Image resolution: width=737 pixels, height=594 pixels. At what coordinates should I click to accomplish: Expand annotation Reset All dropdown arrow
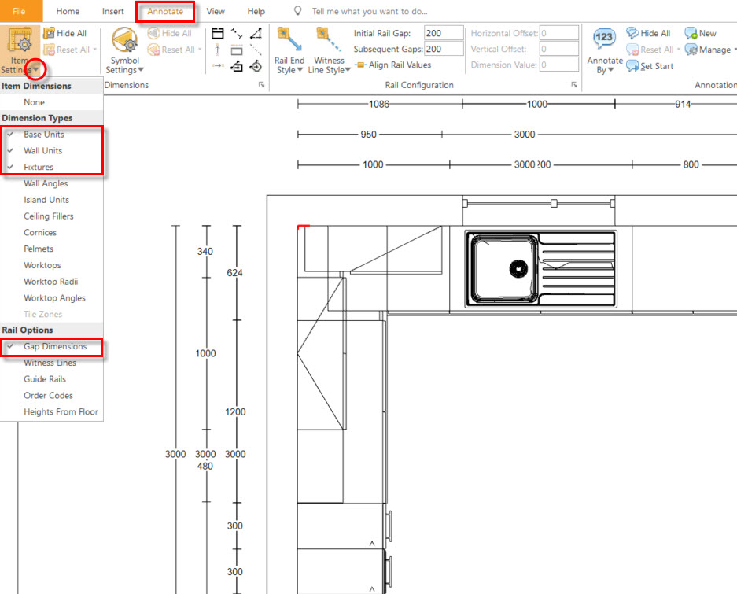click(x=679, y=50)
